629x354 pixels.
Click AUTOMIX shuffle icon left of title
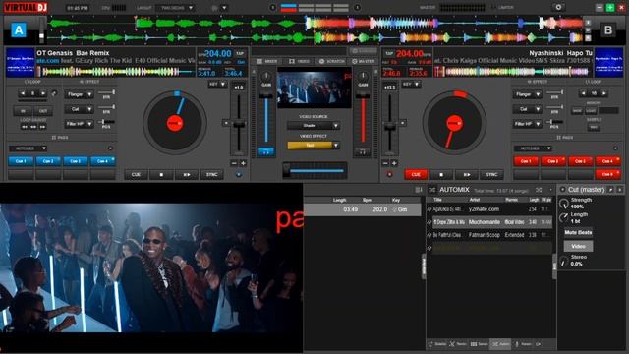(432, 190)
